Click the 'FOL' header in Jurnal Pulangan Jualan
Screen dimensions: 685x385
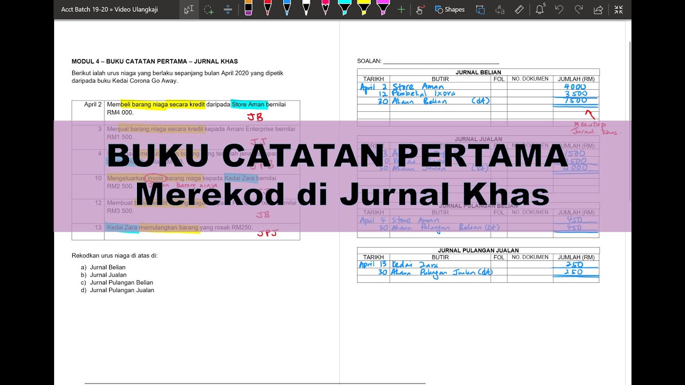pyautogui.click(x=499, y=257)
